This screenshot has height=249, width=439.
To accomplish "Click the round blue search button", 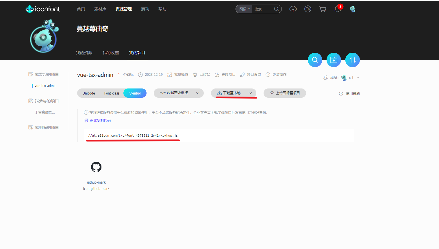I will point(315,60).
